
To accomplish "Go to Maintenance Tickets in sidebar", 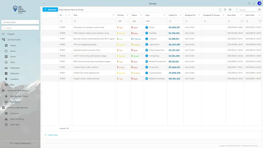I will point(19,96).
